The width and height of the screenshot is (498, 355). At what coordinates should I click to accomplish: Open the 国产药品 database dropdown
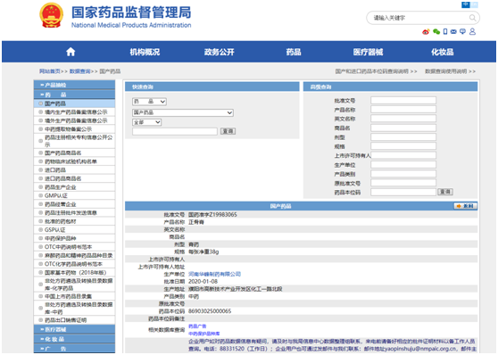(183, 112)
